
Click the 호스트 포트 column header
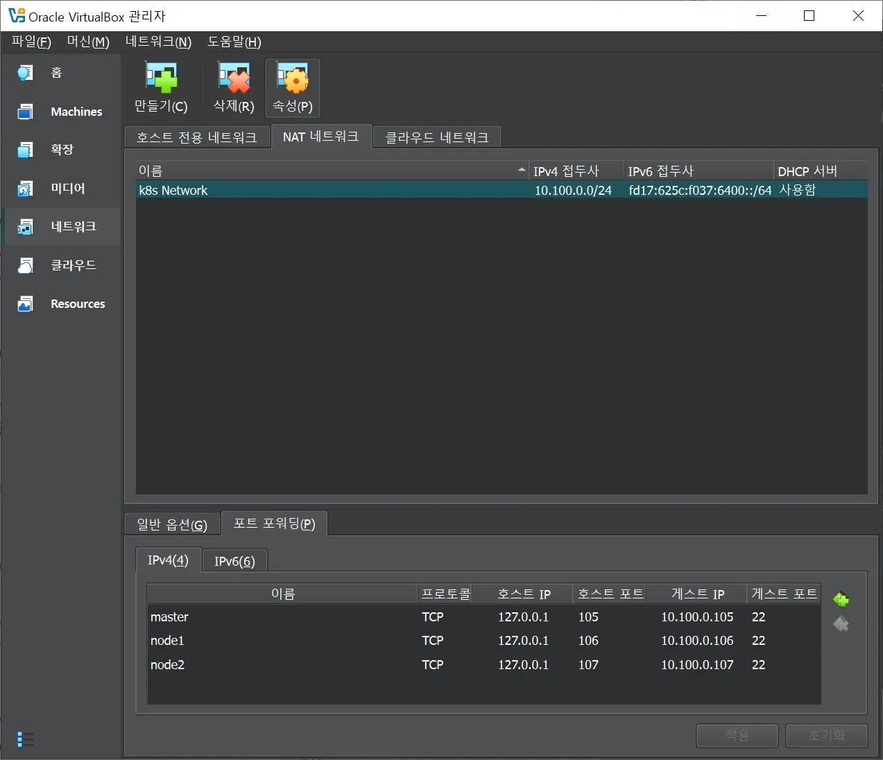click(x=610, y=594)
